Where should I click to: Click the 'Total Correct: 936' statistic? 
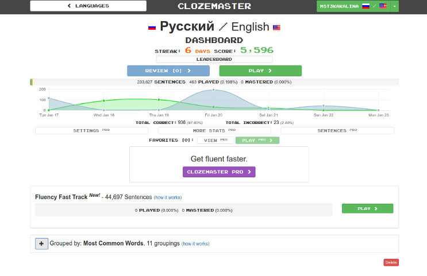[169, 123]
